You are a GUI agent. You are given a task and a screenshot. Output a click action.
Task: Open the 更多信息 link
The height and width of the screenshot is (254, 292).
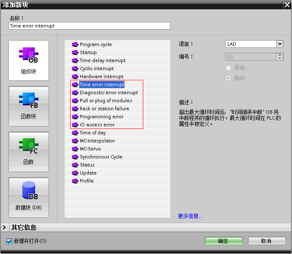[190, 216]
